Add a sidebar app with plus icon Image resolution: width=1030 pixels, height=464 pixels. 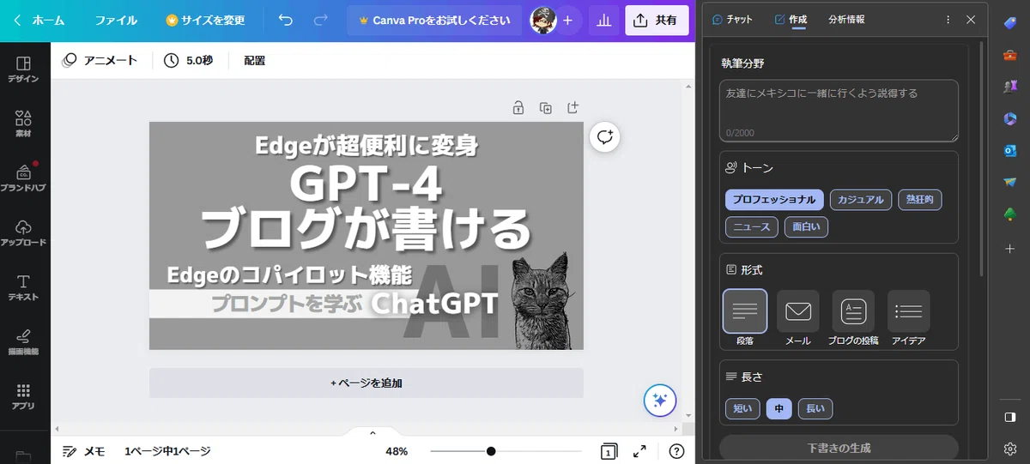click(1010, 249)
